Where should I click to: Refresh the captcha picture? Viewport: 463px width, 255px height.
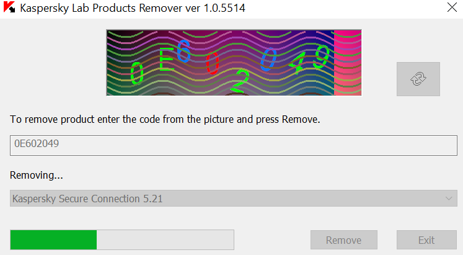(x=418, y=79)
